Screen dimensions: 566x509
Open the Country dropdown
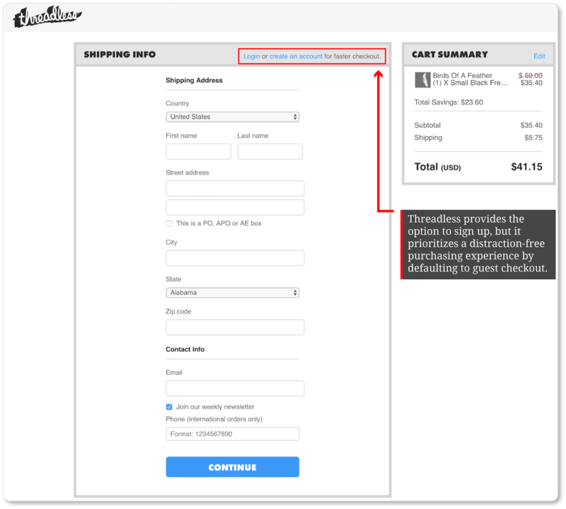pos(232,117)
